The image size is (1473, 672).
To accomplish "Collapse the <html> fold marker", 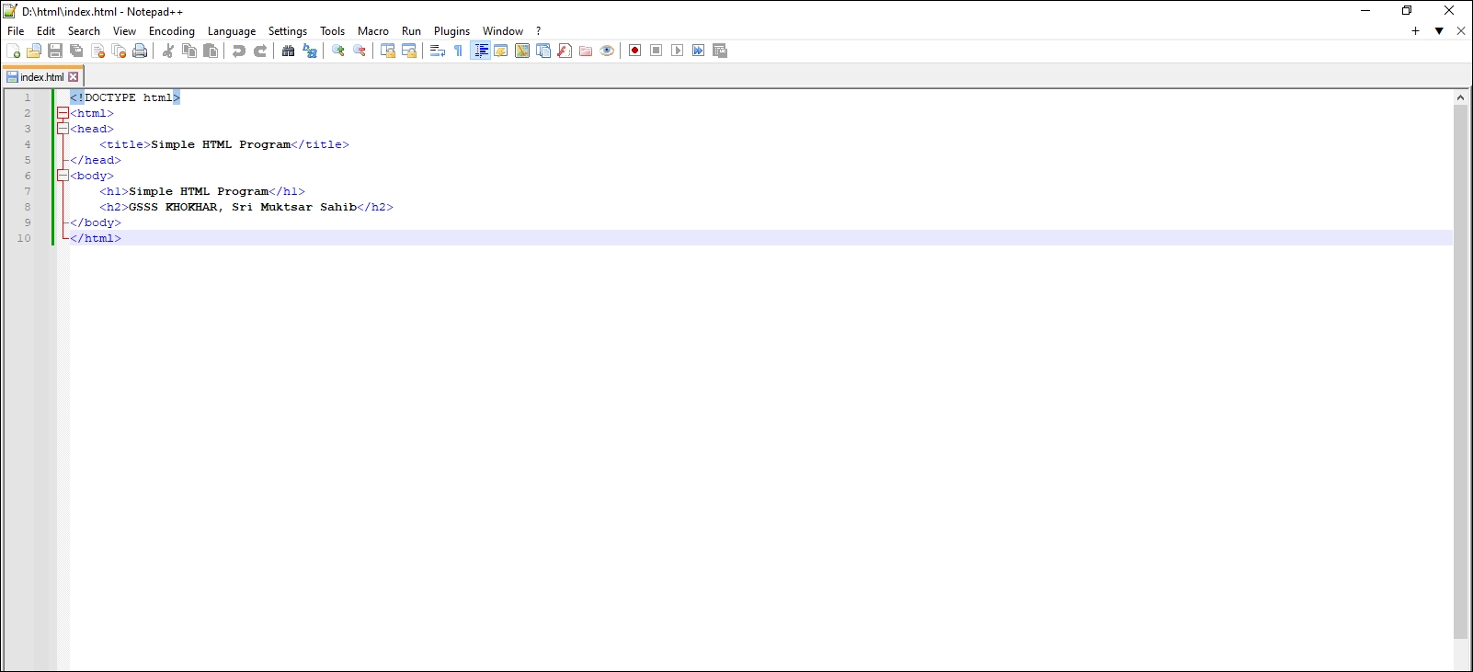I will [63, 113].
